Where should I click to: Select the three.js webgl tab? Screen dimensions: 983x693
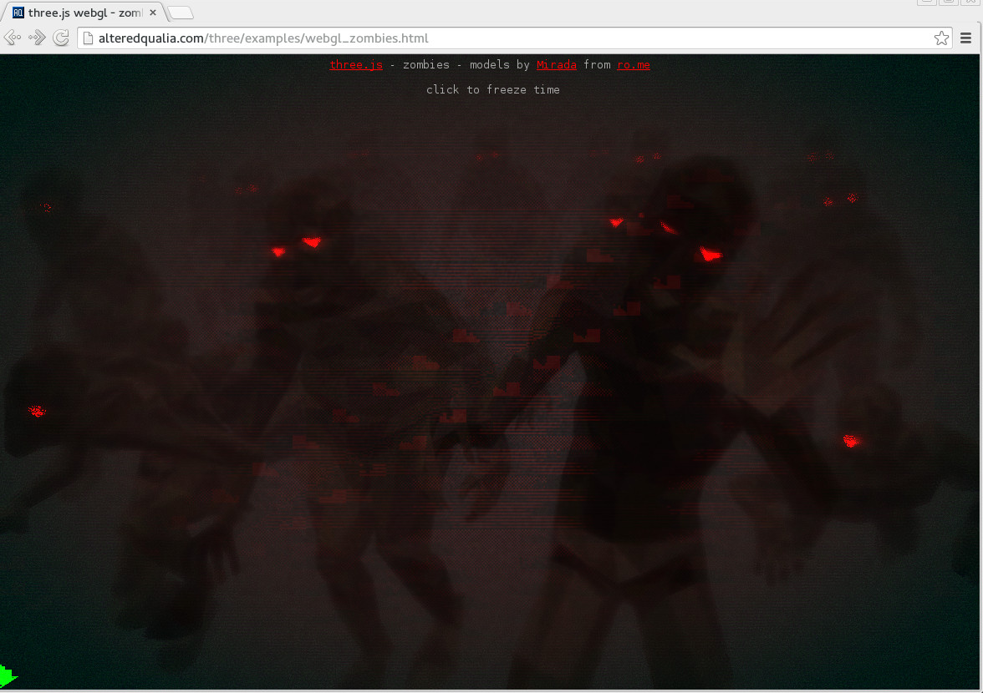(x=84, y=13)
